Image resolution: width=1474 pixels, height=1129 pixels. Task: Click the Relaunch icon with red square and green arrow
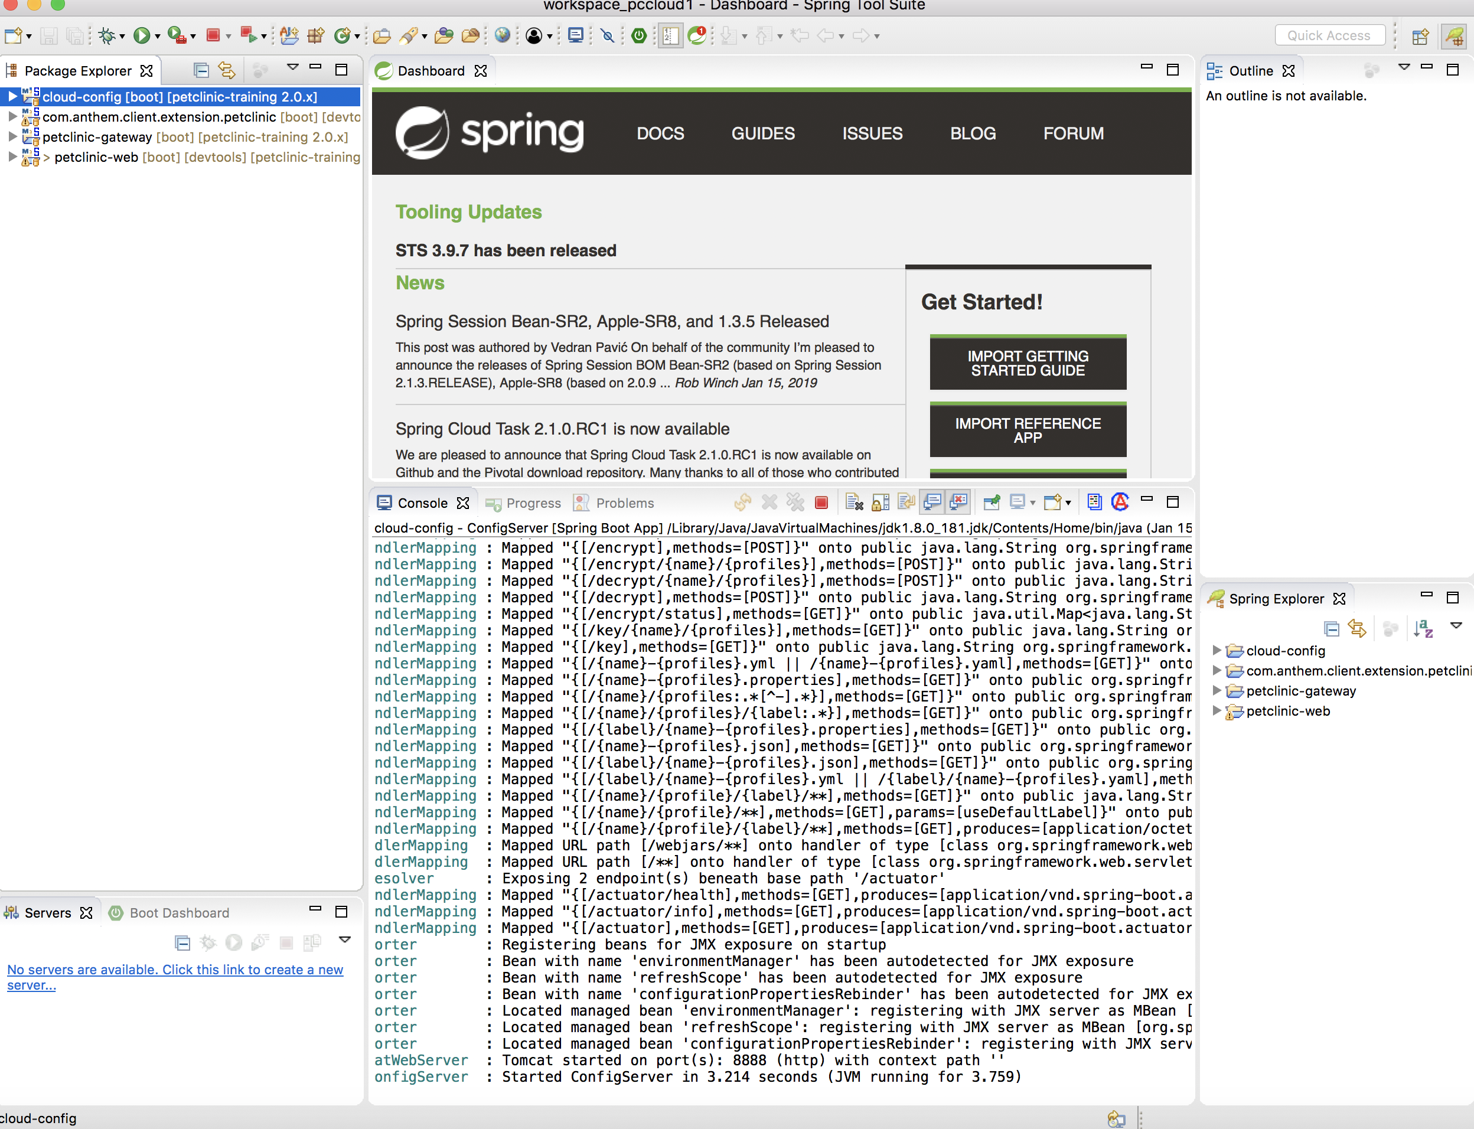(248, 35)
